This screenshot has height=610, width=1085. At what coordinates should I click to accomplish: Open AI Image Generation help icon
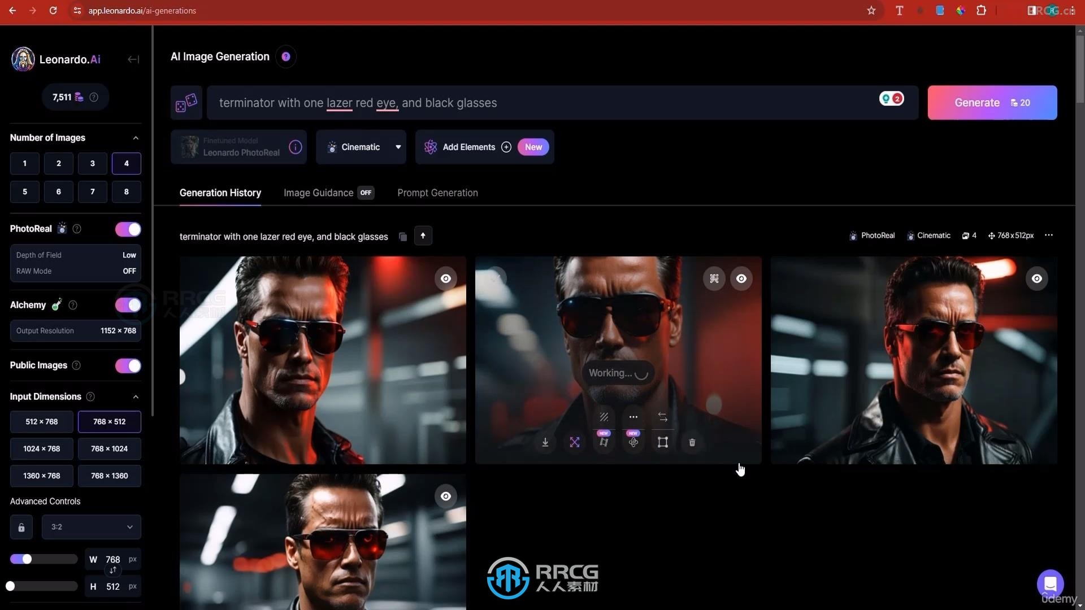tap(286, 56)
